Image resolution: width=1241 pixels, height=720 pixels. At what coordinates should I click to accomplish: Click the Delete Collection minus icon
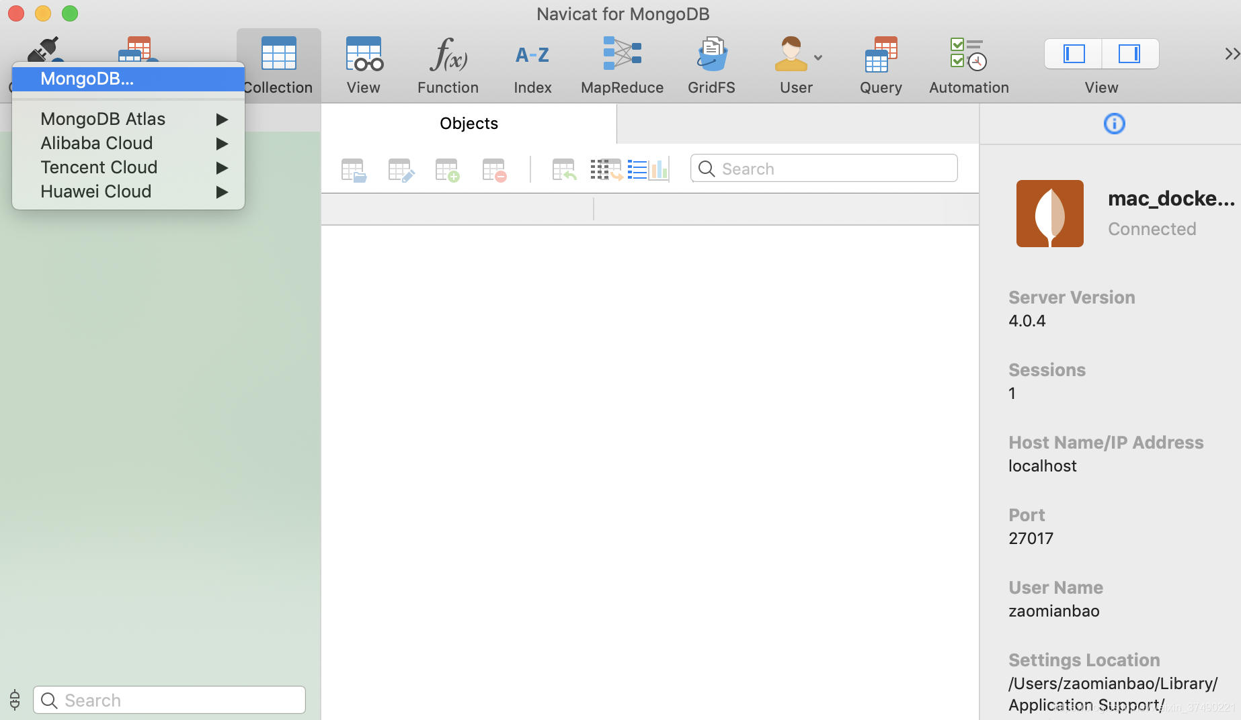[x=495, y=170]
